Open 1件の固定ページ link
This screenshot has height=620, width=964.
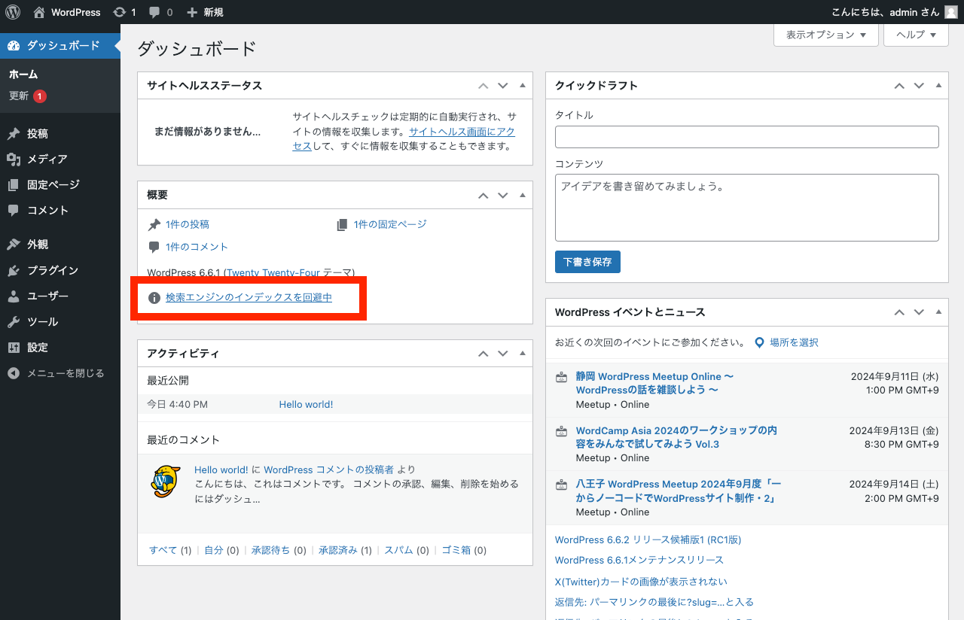[x=390, y=224]
